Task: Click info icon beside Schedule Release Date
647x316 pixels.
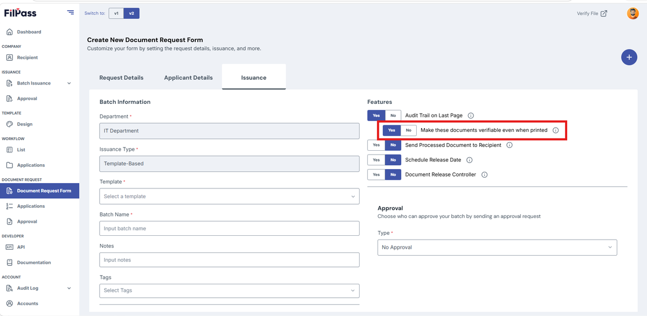Action: point(469,160)
